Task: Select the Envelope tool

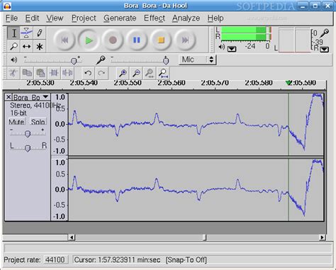Action: coord(26,33)
